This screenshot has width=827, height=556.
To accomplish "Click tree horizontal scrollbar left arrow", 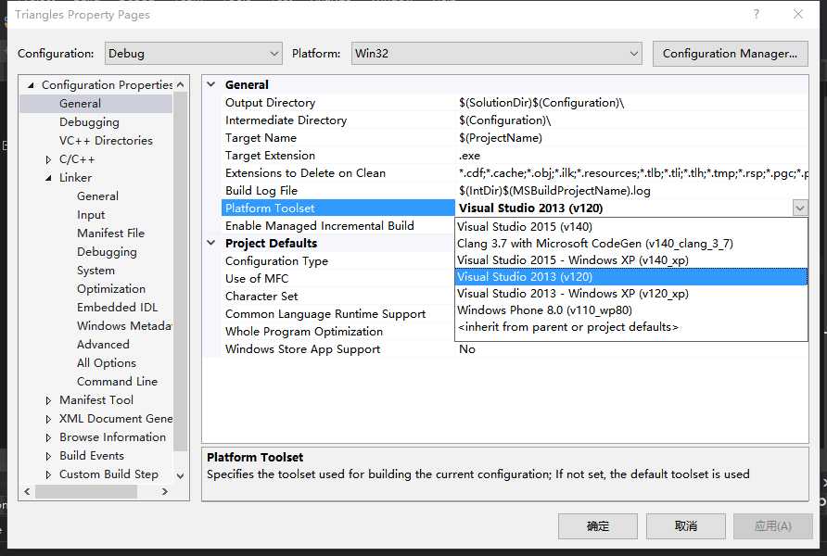I will [x=28, y=491].
